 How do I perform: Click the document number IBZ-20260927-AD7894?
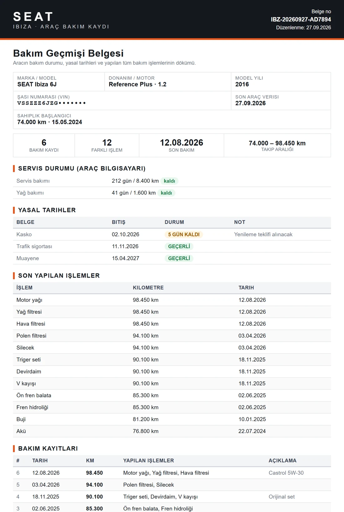(301, 19)
